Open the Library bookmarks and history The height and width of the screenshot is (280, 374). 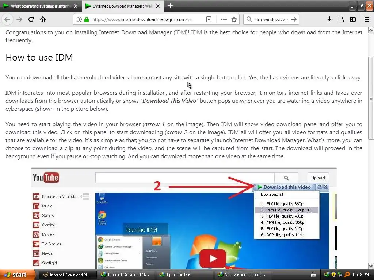[x=341, y=19]
